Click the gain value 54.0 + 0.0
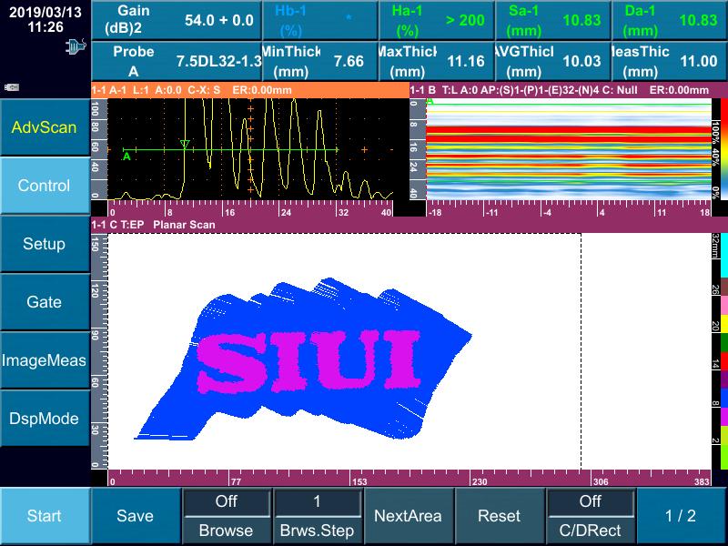 pos(219,20)
